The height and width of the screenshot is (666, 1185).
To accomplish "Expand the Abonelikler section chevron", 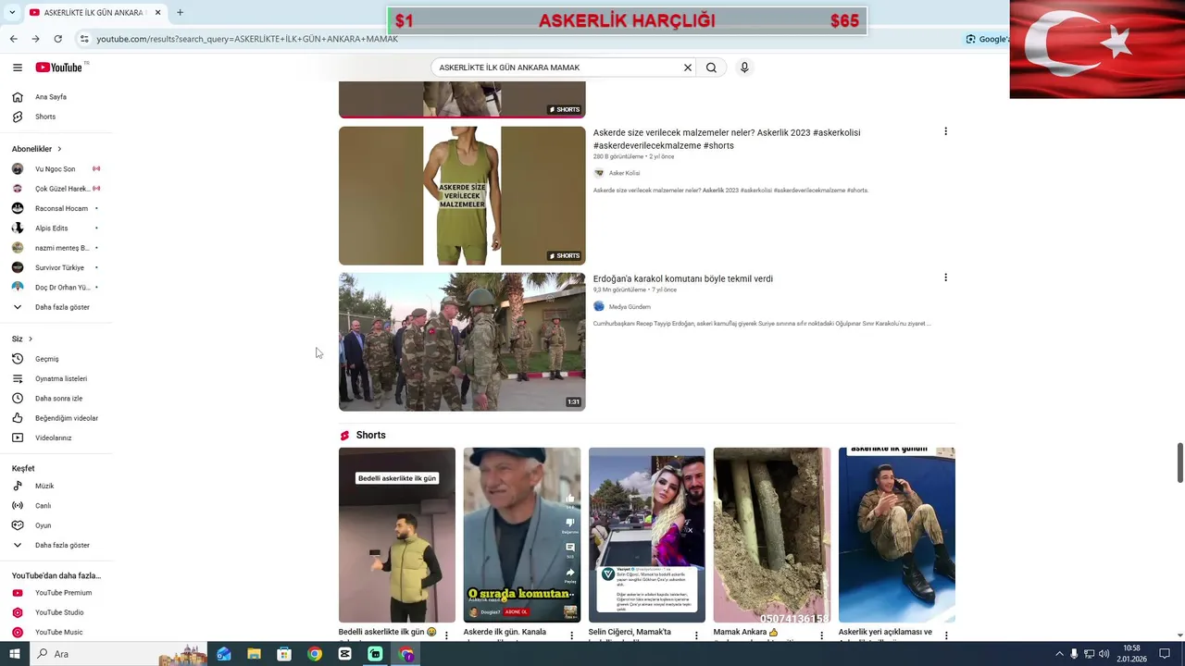I will pyautogui.click(x=59, y=149).
